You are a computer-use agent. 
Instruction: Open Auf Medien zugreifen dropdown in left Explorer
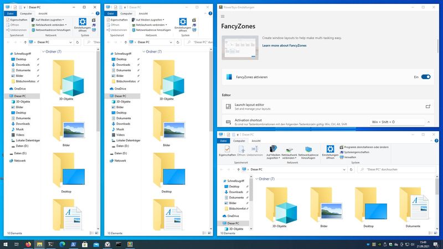pyautogui.click(x=48, y=20)
